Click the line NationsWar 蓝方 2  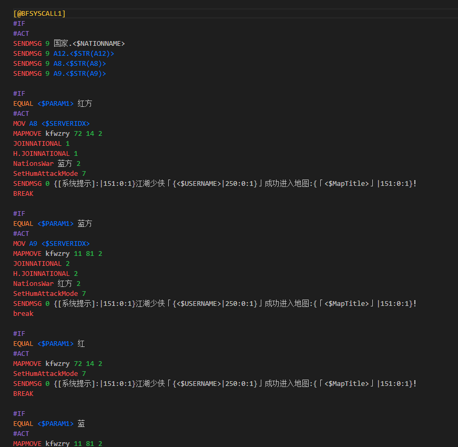click(x=47, y=164)
